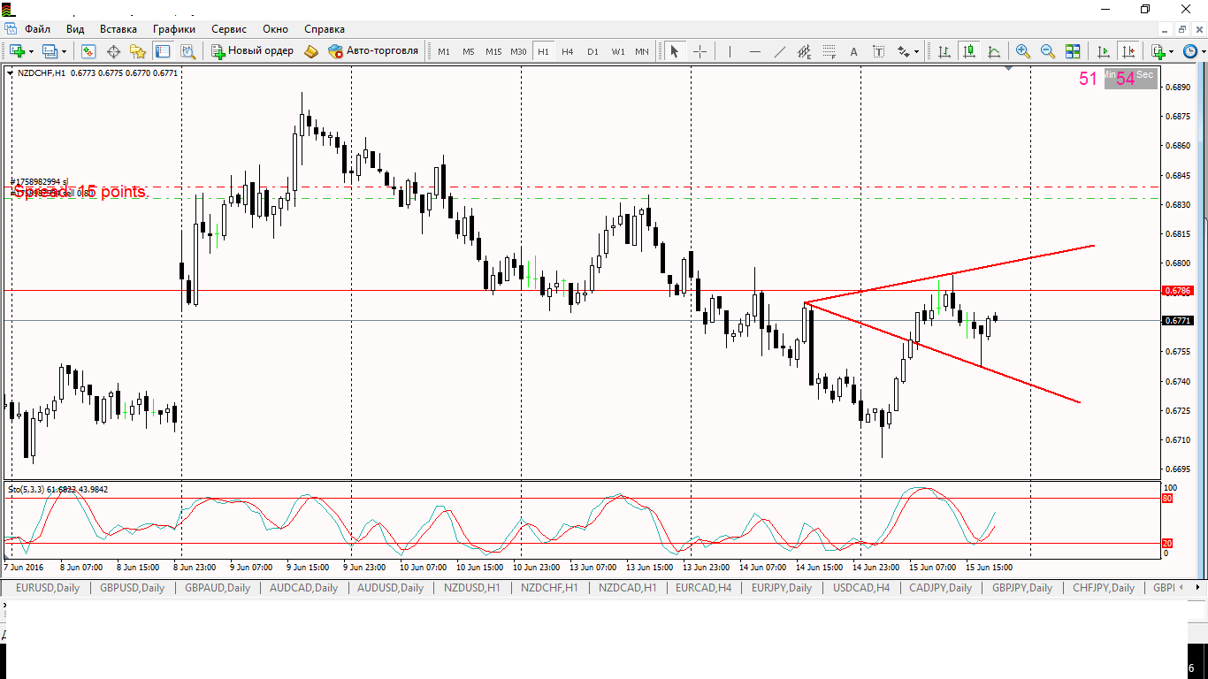Choose the text label tool marked T
The height and width of the screenshot is (679, 1208).
(878, 51)
